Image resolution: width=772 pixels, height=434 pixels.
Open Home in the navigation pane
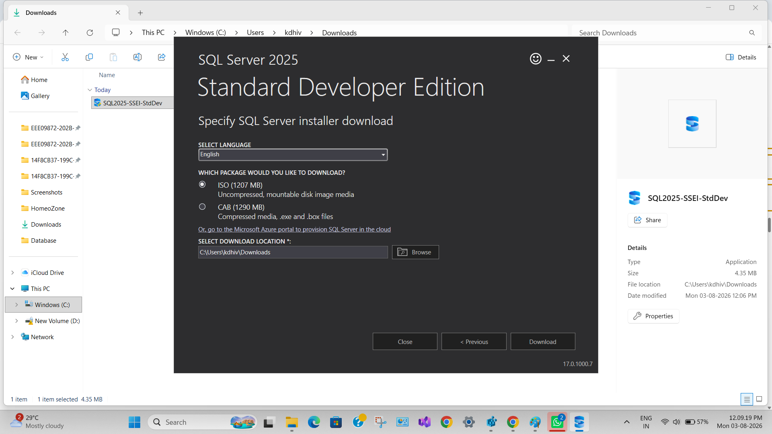click(39, 80)
